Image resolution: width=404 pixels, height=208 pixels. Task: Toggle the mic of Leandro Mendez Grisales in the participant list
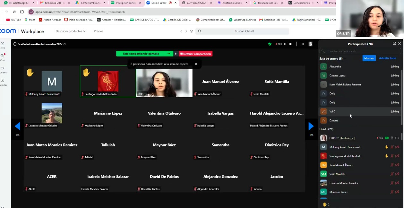(392, 183)
